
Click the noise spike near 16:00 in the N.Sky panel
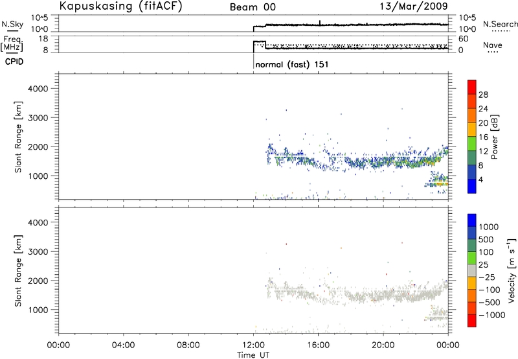320,23
